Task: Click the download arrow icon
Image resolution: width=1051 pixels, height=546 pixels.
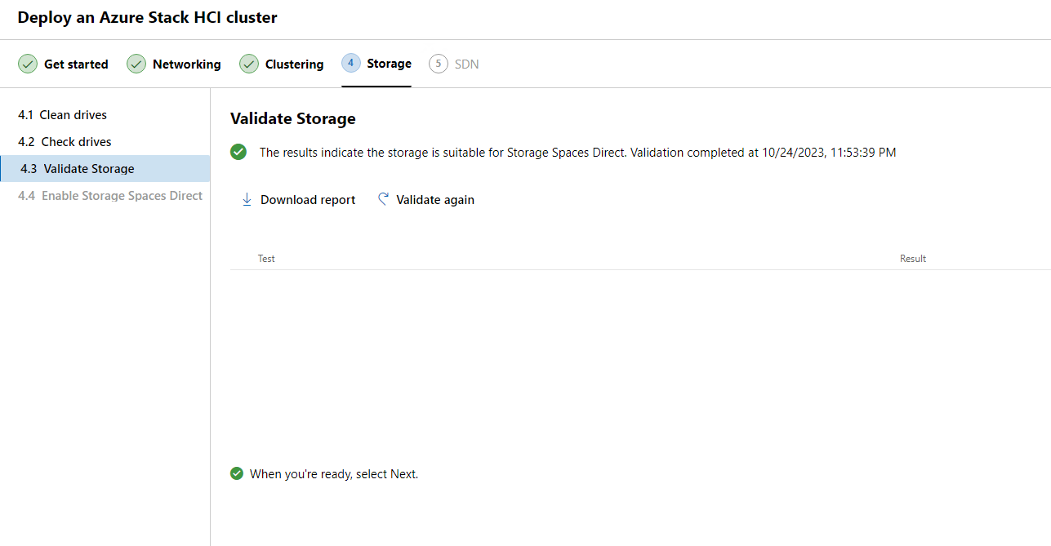Action: click(x=247, y=200)
